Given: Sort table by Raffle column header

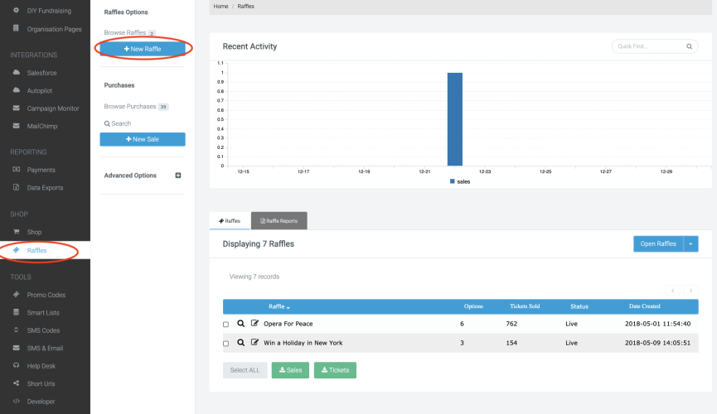Looking at the screenshot, I should pyautogui.click(x=279, y=306).
